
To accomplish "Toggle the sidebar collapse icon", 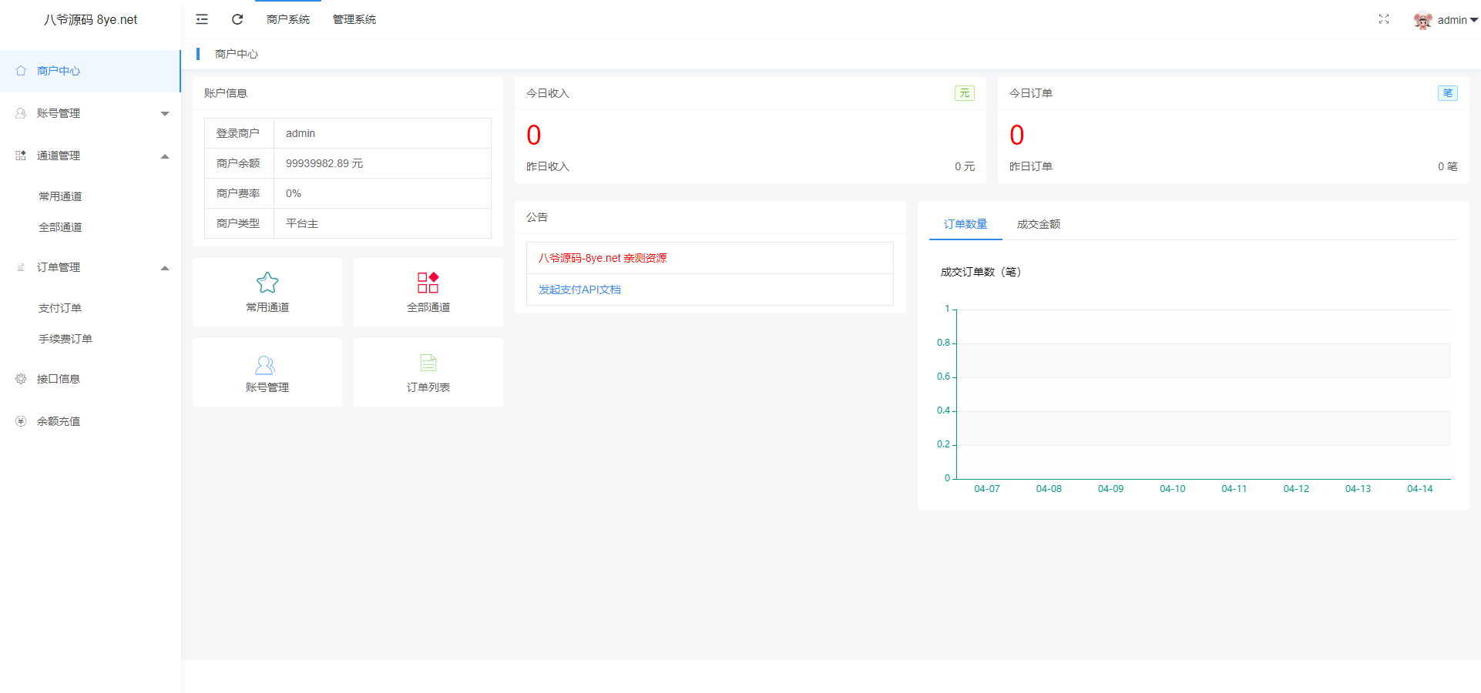I will [x=201, y=19].
